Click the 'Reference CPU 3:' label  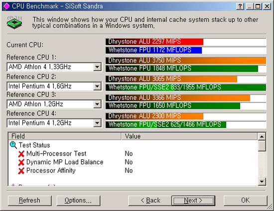pyautogui.click(x=31, y=95)
